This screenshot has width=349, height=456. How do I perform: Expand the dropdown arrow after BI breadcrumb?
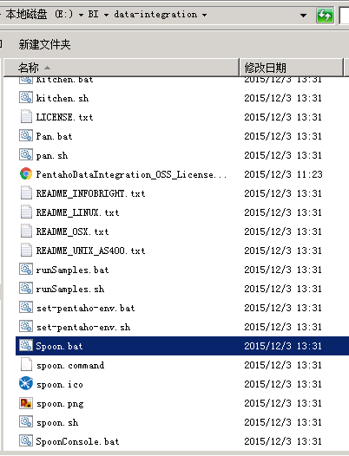click(106, 15)
